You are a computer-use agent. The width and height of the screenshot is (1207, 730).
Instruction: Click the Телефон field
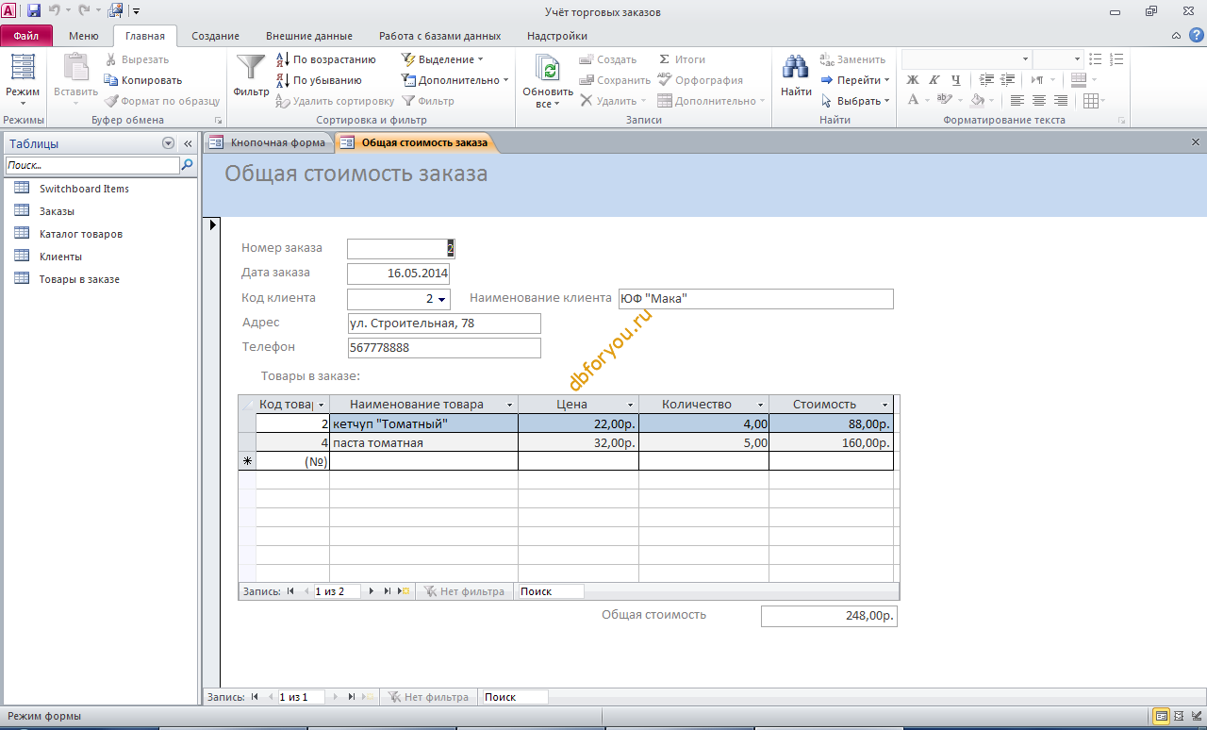(x=444, y=348)
